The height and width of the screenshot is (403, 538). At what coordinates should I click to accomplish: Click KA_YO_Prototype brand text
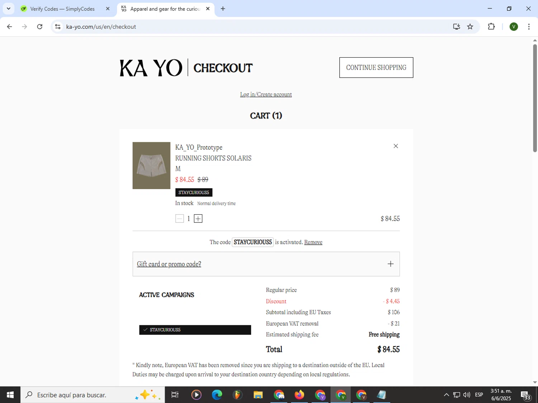click(x=199, y=147)
